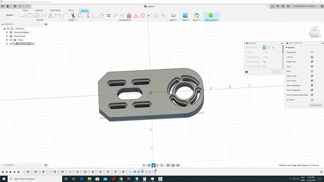Click Finish Sketch button in Sketch Palette

tap(316, 105)
